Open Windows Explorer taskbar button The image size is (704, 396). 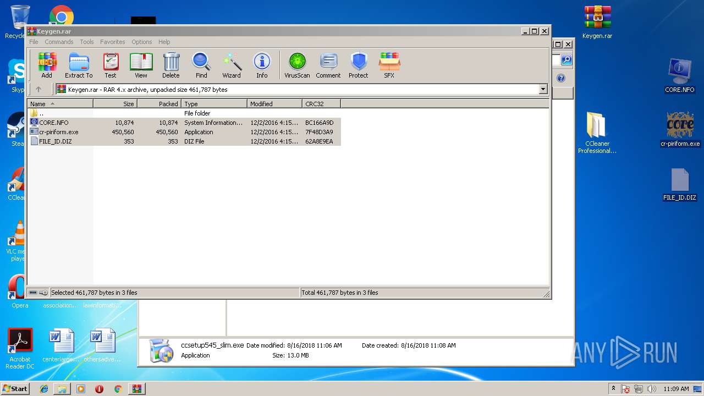point(62,389)
